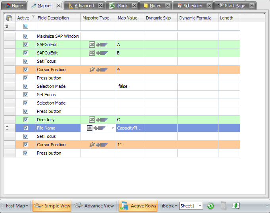270x213 pixels.
Task: Click the Dynamic Formula column header
Action: (198, 18)
